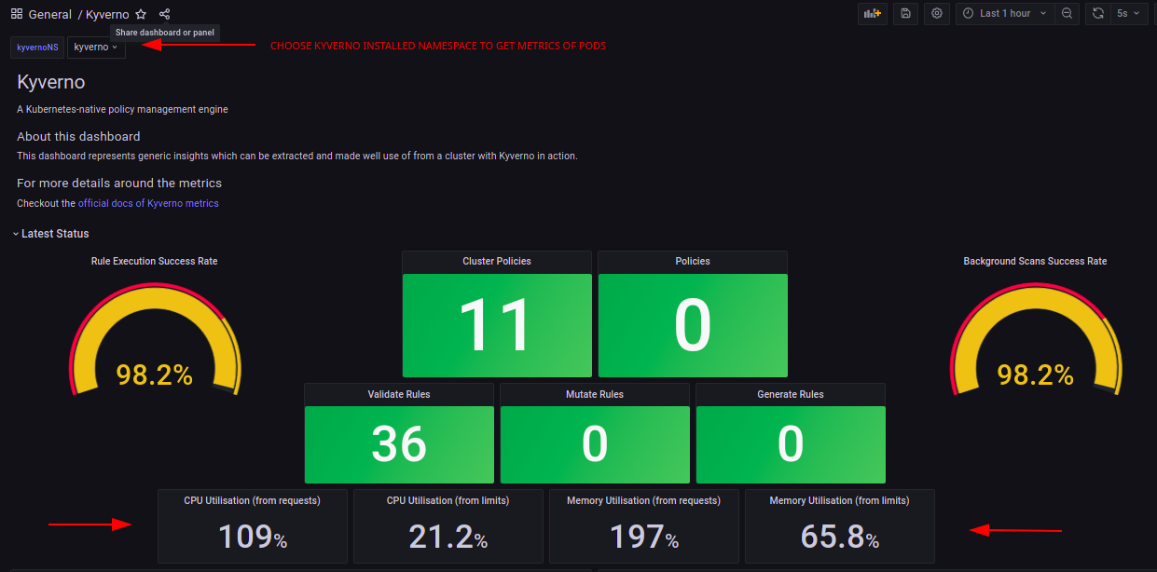Open the Validate Rules panel title

click(399, 394)
